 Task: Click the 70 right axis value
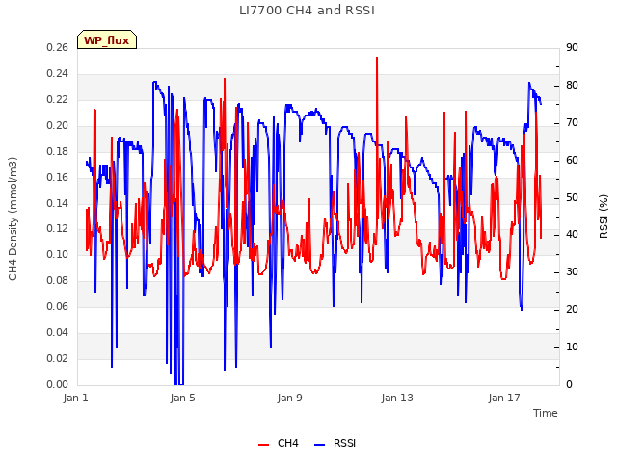tap(572, 122)
